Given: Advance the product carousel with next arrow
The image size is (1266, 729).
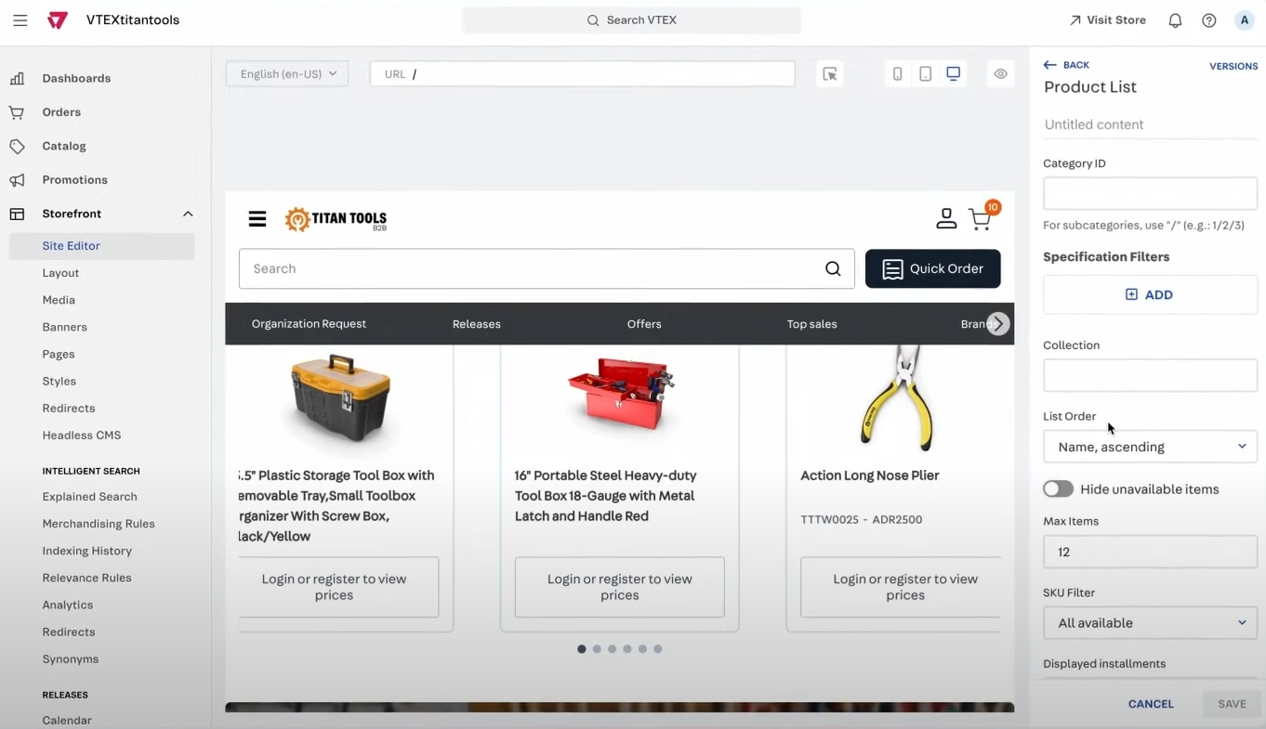Looking at the screenshot, I should 997,323.
